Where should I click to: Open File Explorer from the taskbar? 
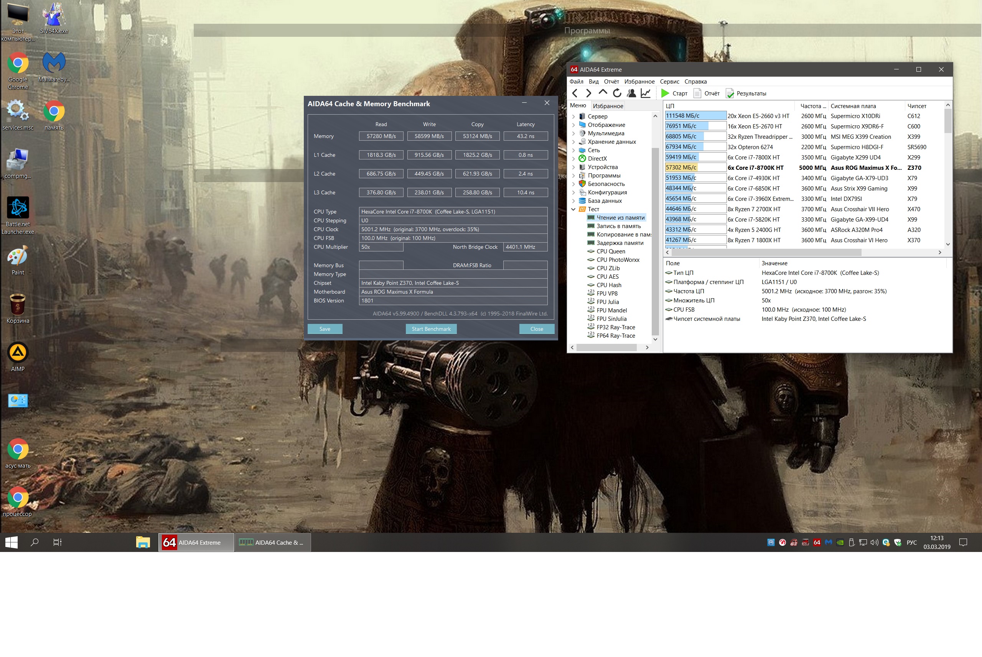143,543
